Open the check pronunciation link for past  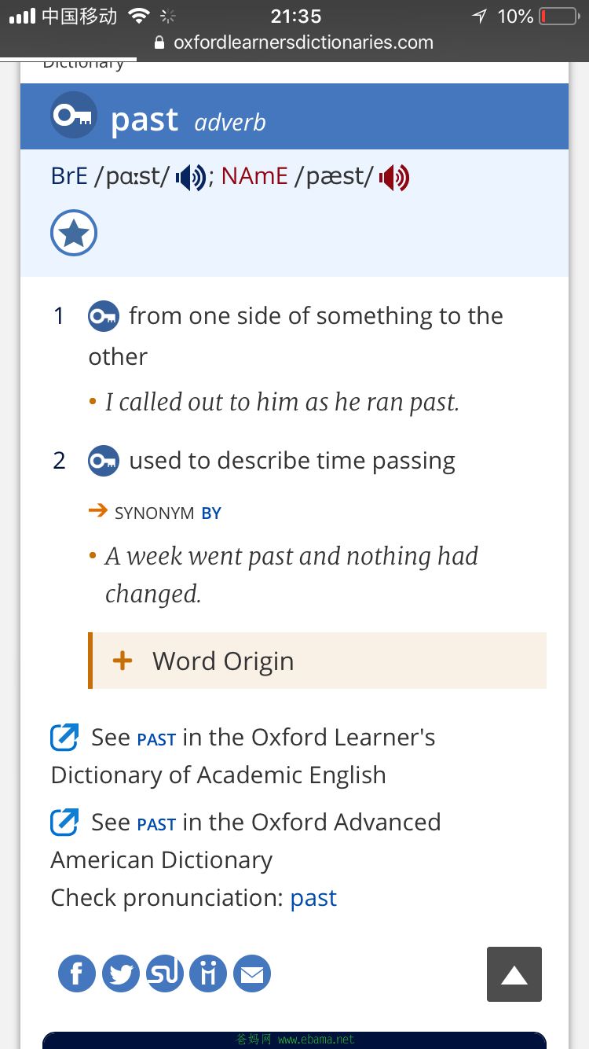pyautogui.click(x=313, y=898)
